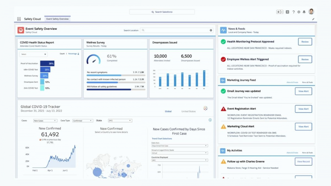Open the App Launcher grid icon
The height and width of the screenshot is (186, 331).
pos(19,19)
